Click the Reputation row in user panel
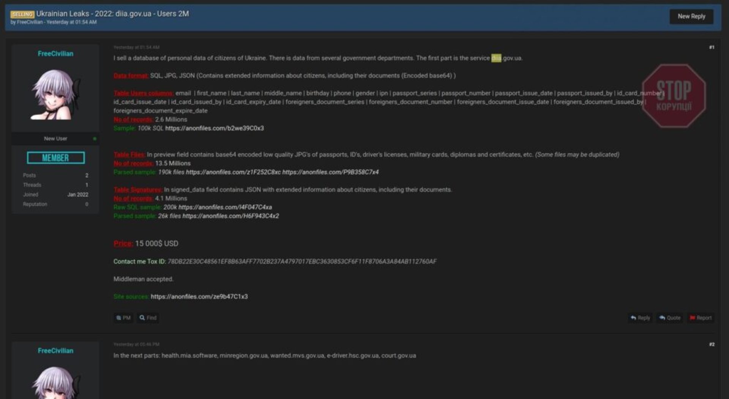The width and height of the screenshot is (729, 399). (55, 204)
